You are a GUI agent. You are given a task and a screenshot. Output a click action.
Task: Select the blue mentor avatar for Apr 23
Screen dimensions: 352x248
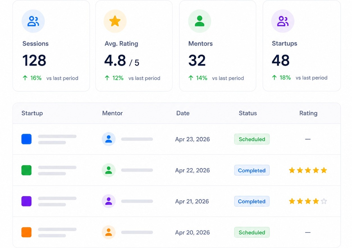click(x=109, y=139)
